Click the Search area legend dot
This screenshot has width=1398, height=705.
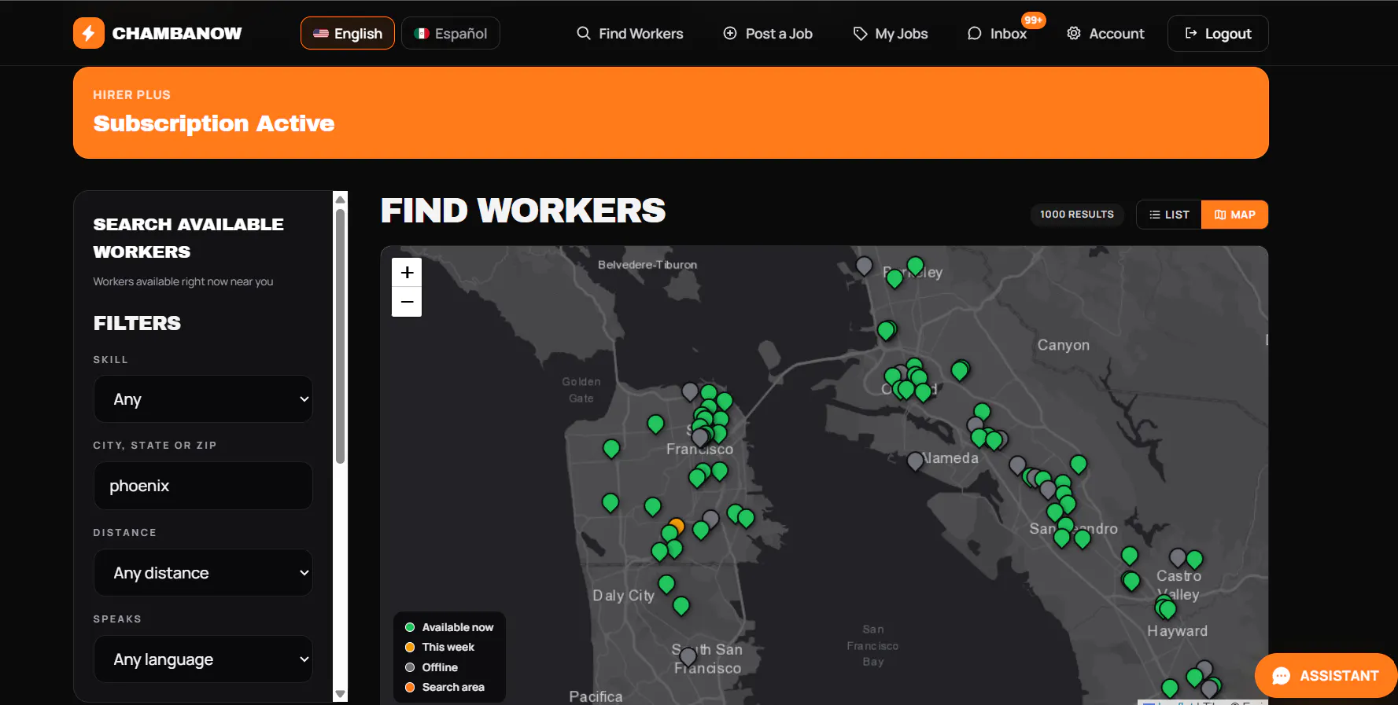[x=410, y=687]
